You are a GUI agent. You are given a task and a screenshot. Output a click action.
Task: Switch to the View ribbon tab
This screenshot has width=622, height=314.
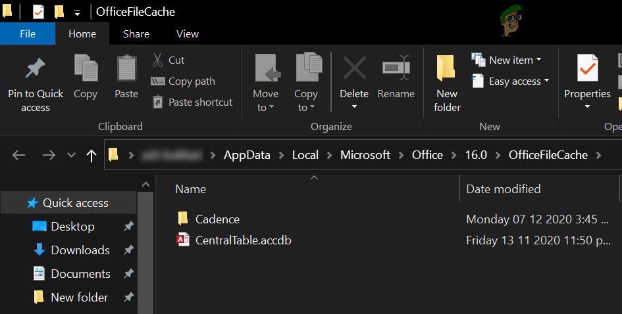(x=188, y=34)
